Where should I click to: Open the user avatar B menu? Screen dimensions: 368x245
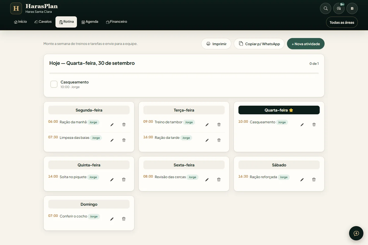point(352,8)
